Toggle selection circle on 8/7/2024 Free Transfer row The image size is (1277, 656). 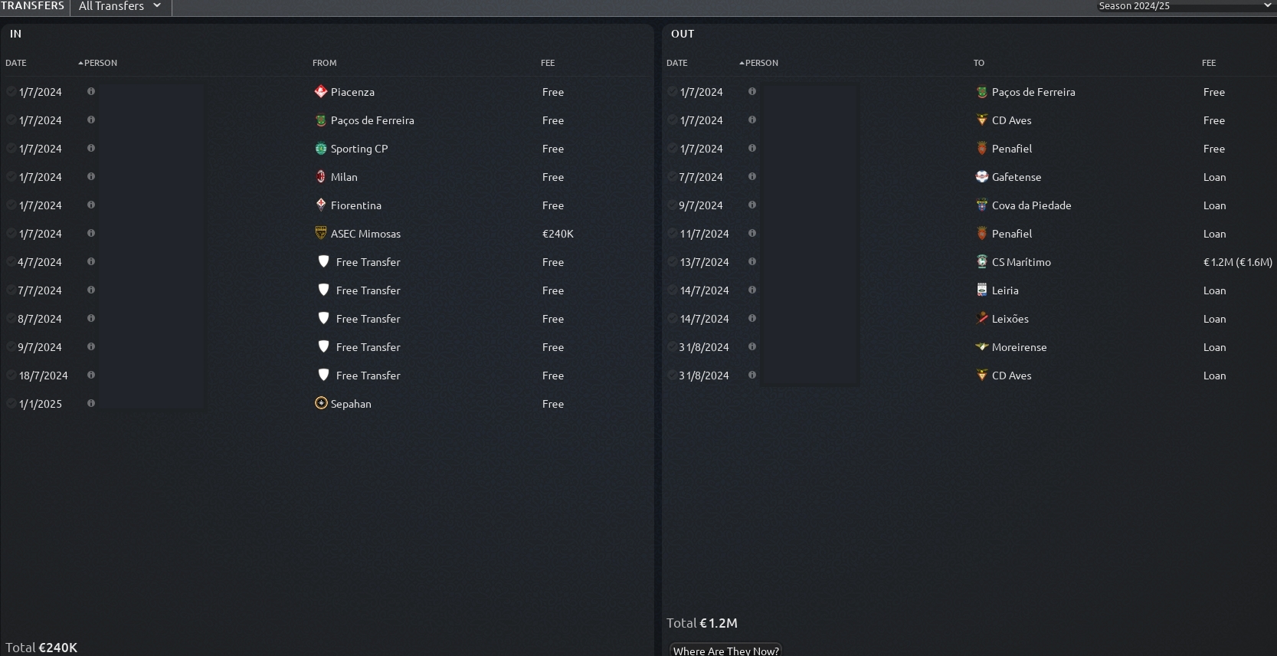(x=11, y=319)
